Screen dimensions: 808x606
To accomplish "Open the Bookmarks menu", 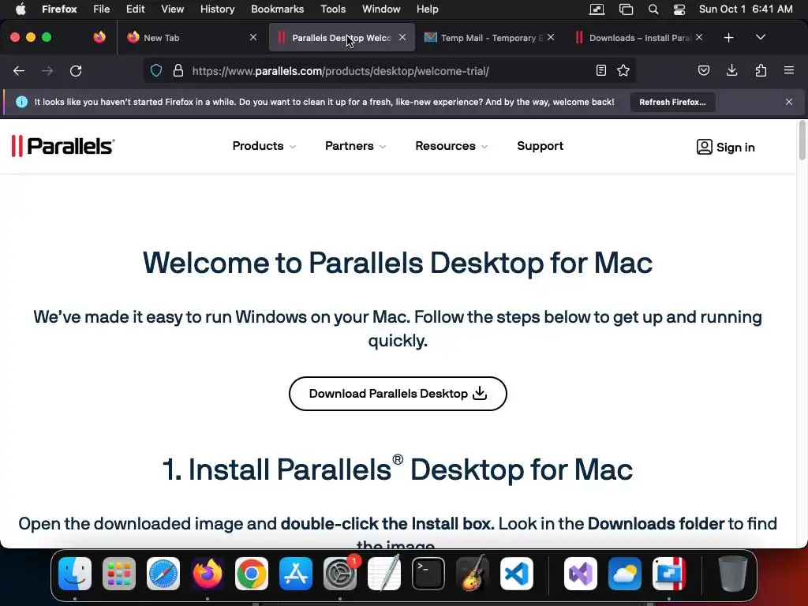I will 277,9.
